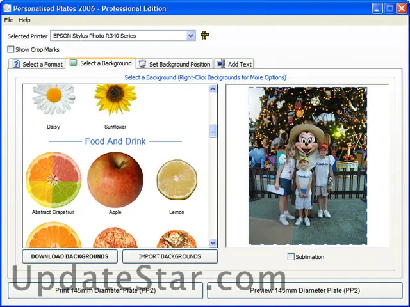Image resolution: width=410 pixels, height=307 pixels.
Task: Click the yellow printer settings icon
Action: (205, 35)
